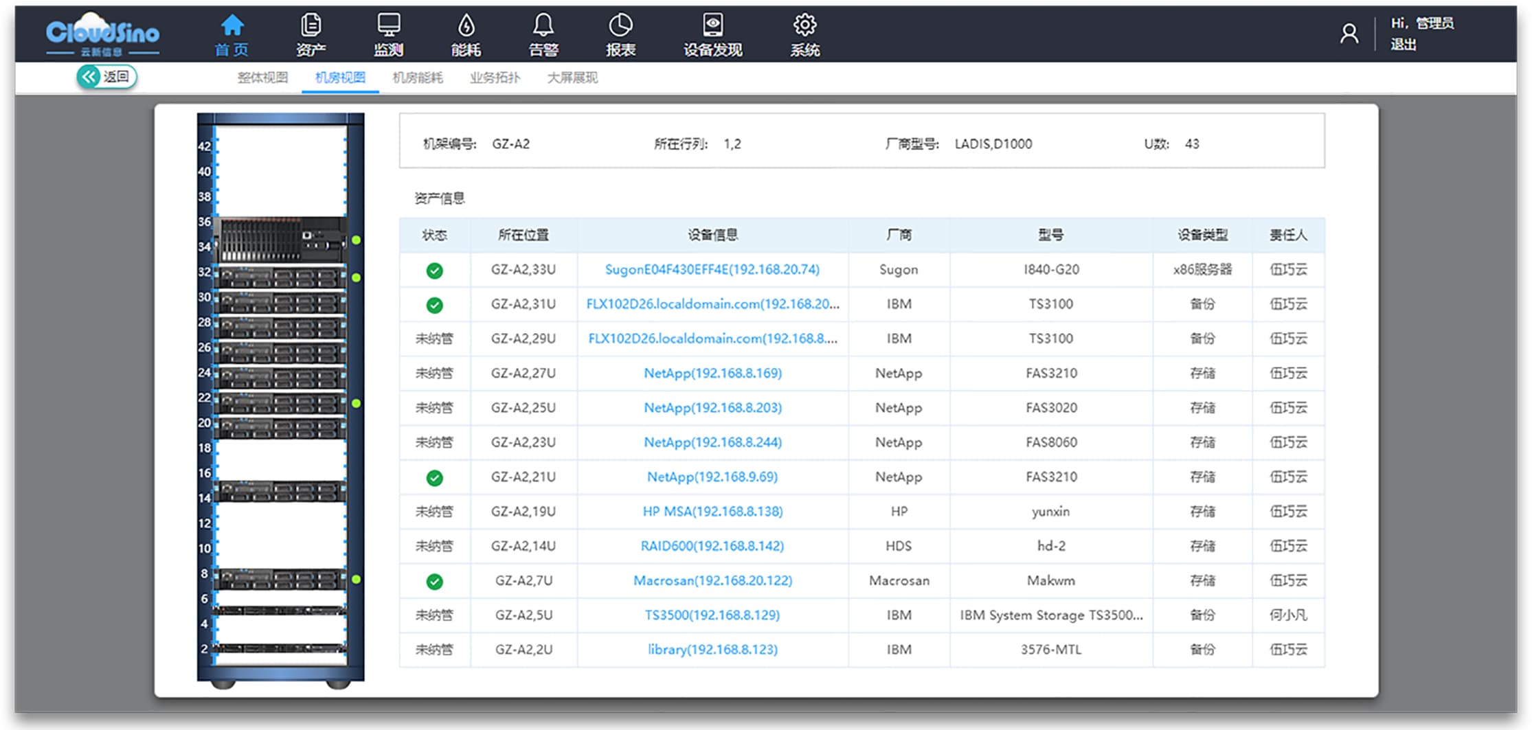Open the 告警 alarm bell icon
This screenshot has height=730, width=1532.
tap(543, 26)
